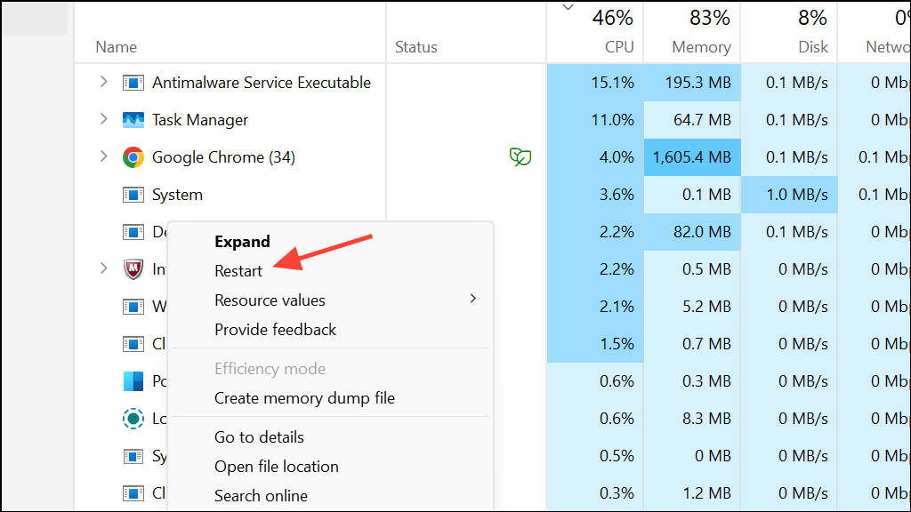
Task: Select the blue Power process icon
Action: pyautogui.click(x=133, y=380)
